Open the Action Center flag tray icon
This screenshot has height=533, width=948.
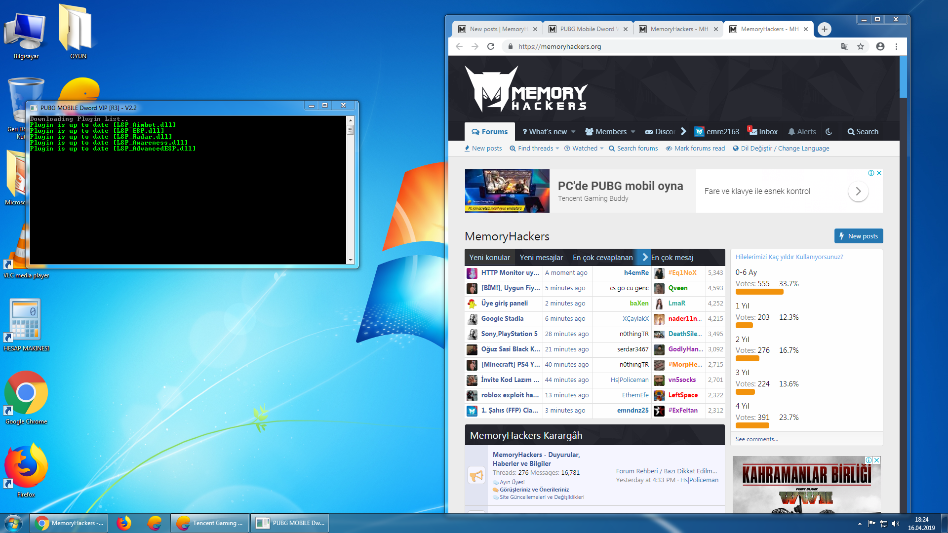tap(871, 524)
